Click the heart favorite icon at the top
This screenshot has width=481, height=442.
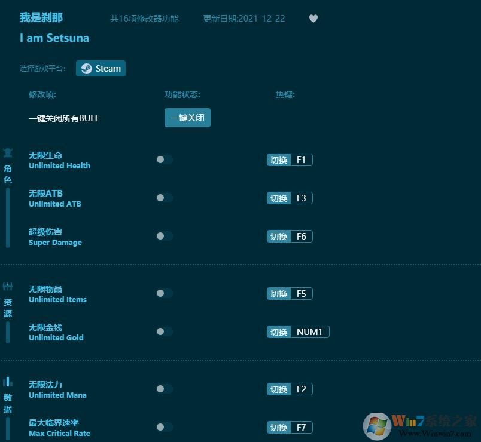pos(313,19)
